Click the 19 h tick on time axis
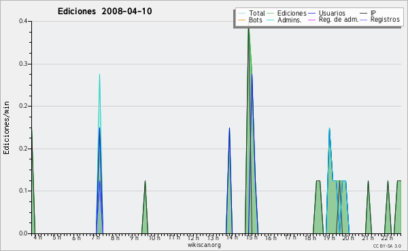Screen dimensions: 408x251 [329, 237]
